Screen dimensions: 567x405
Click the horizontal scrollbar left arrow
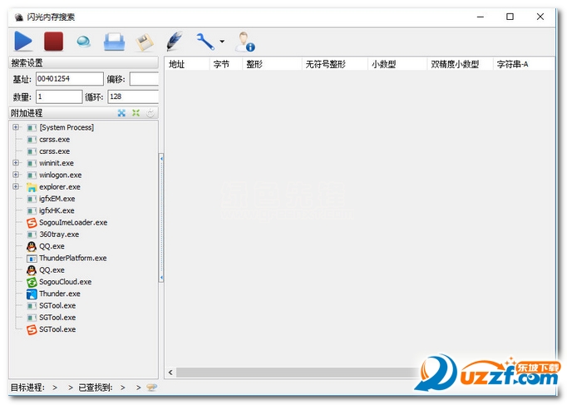(171, 373)
